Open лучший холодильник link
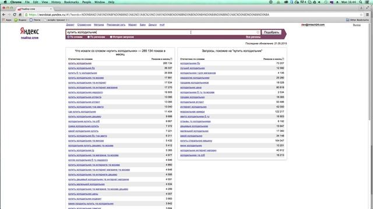Viewport: 373px width, 209px height. coord(192,69)
